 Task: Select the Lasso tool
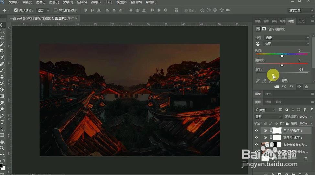click(2, 38)
